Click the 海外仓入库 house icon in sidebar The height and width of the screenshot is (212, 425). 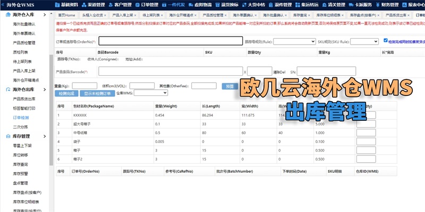click(x=8, y=15)
